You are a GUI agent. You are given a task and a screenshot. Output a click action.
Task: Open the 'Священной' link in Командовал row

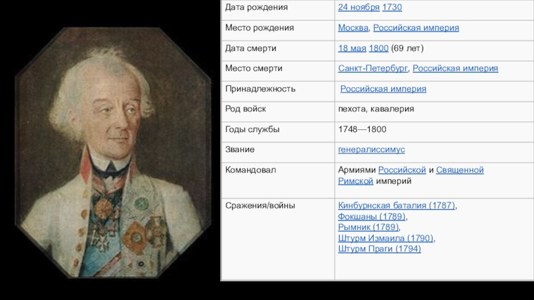[x=460, y=170]
